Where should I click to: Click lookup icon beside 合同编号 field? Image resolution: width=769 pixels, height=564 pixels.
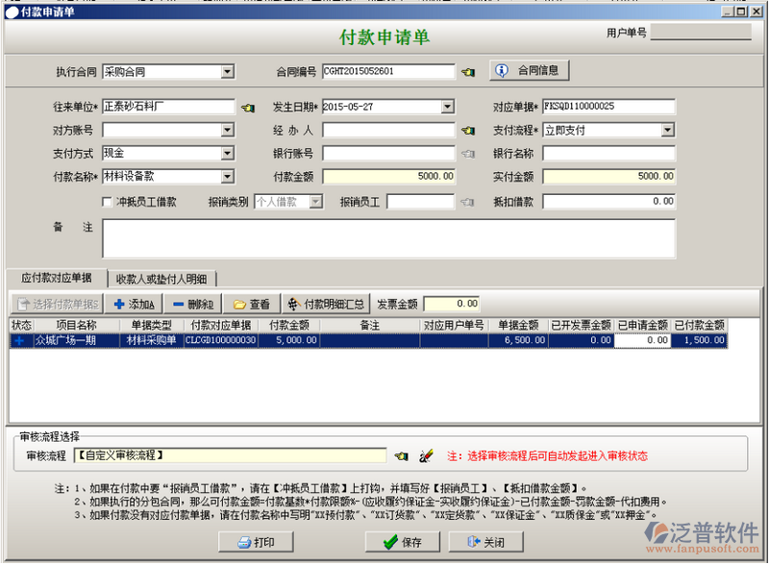[x=468, y=72]
